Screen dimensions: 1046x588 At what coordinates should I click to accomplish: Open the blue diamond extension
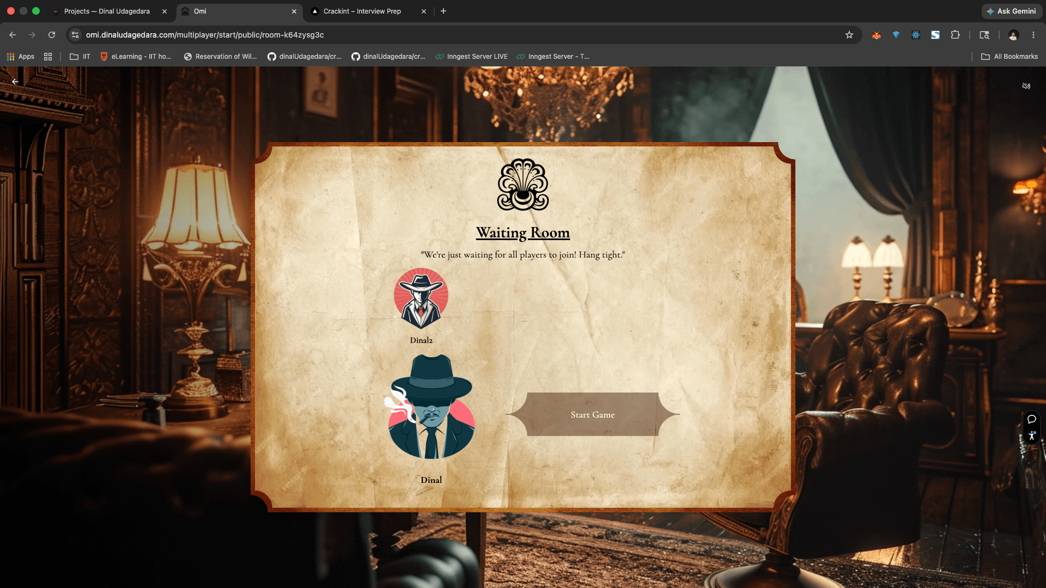pos(896,35)
